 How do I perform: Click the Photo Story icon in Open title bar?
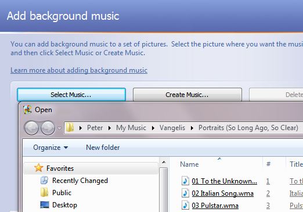coord(27,110)
